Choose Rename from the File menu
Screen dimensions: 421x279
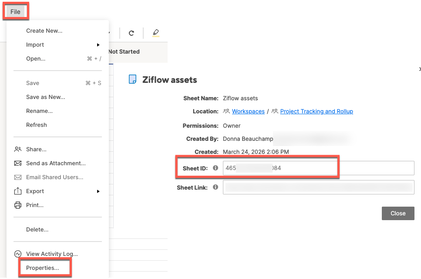point(39,111)
